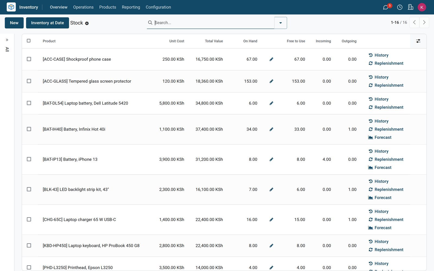Screen dimensions: 434x271
Task: Edit on-hand quantity for Tempered glass screen protector
Action: click(x=271, y=81)
